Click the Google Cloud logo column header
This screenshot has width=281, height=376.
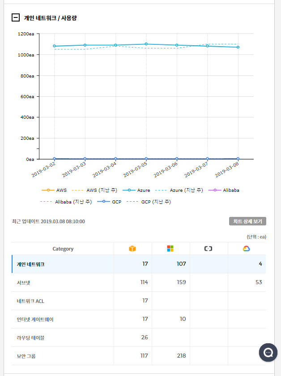pos(247,249)
